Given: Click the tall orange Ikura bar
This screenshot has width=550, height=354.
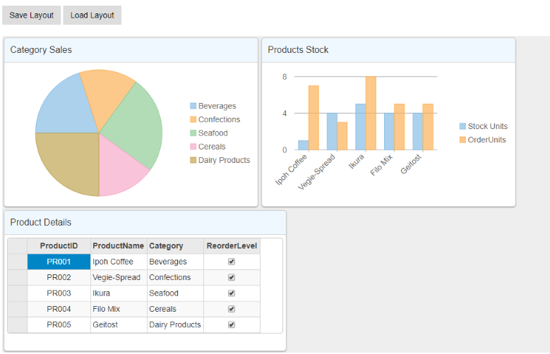Looking at the screenshot, I should (371, 113).
